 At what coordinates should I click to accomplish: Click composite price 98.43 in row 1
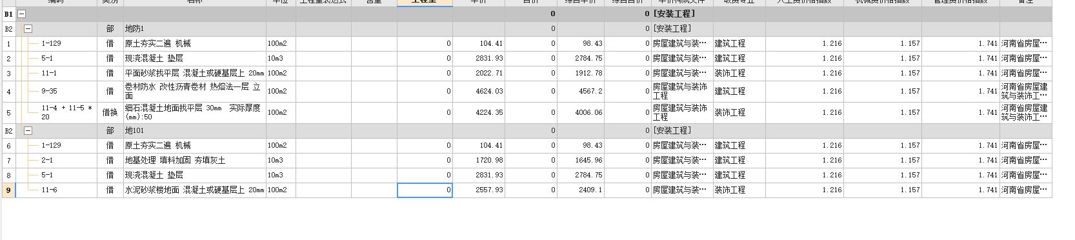click(592, 44)
